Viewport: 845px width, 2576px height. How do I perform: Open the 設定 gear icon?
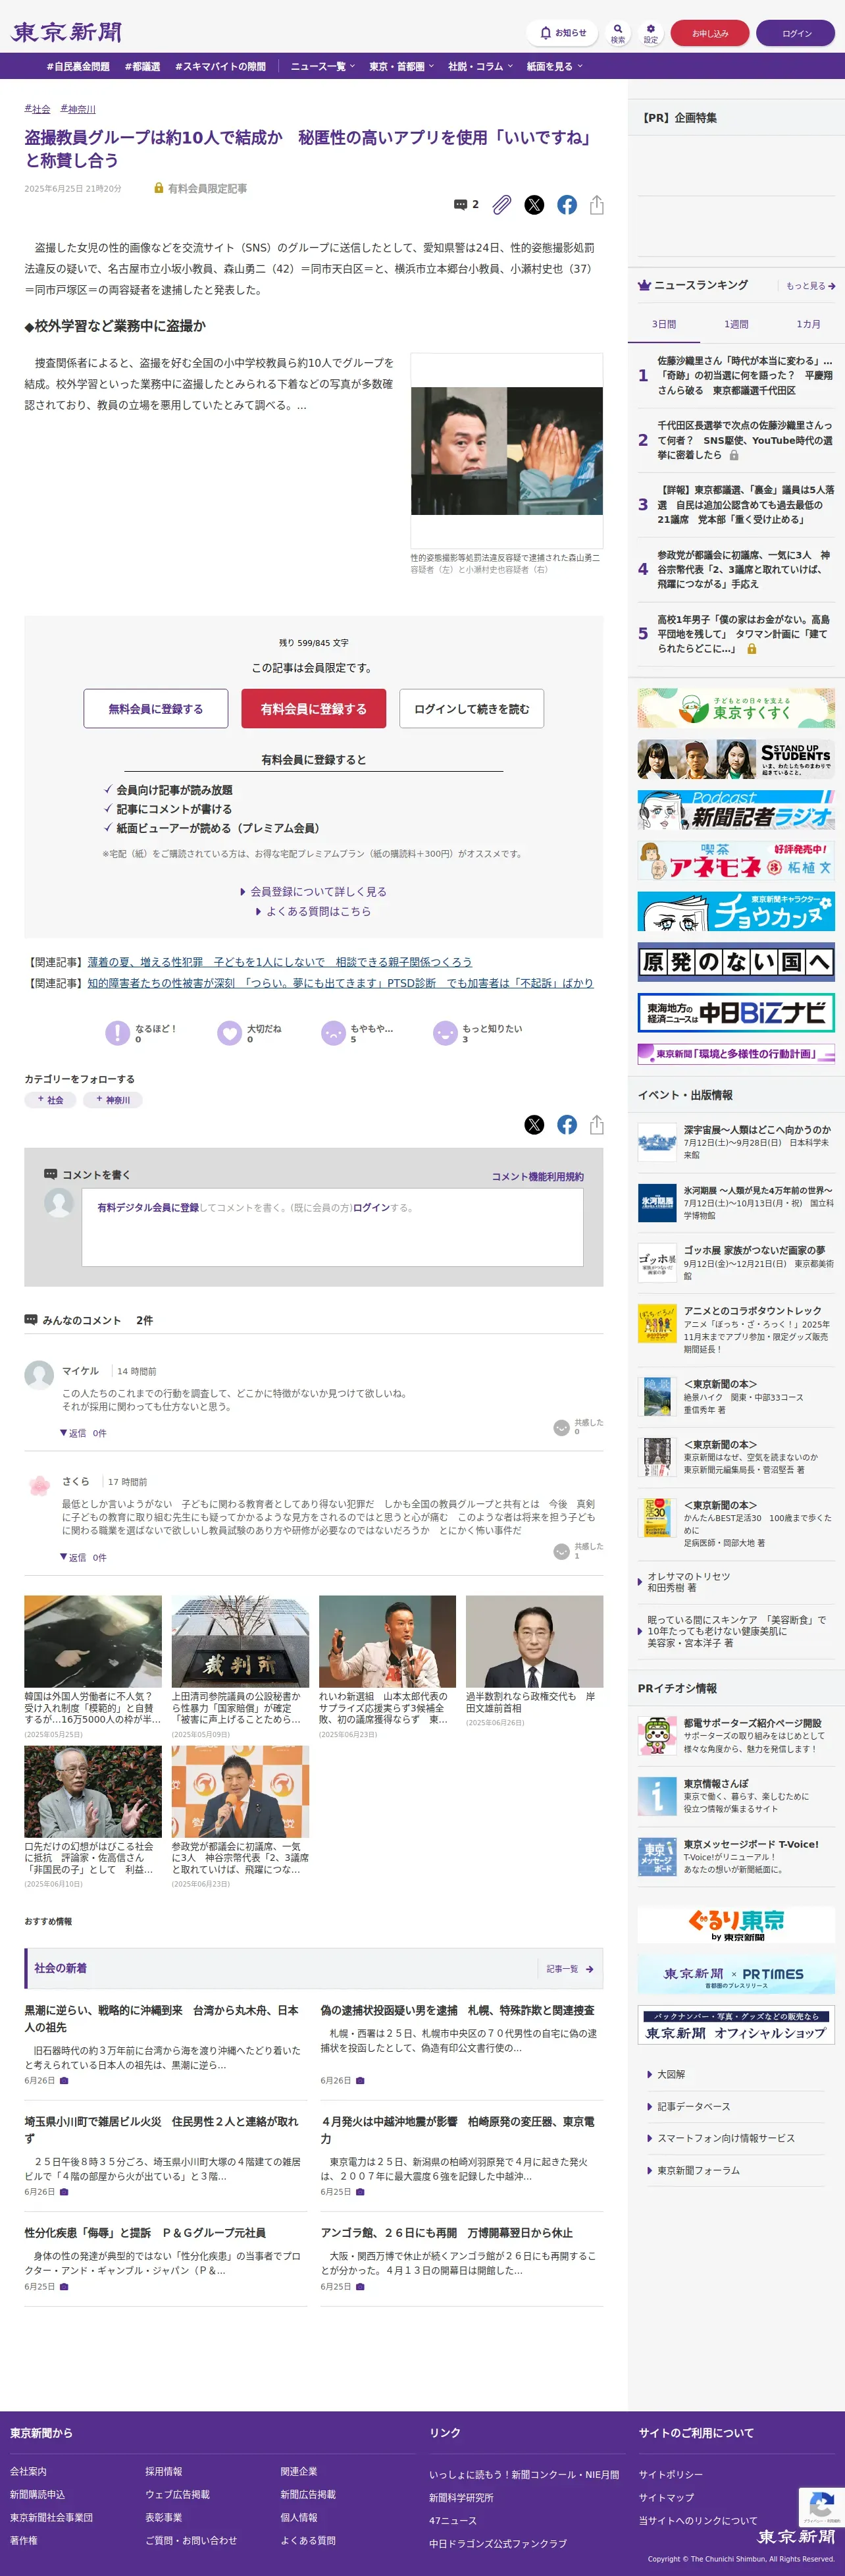click(651, 33)
